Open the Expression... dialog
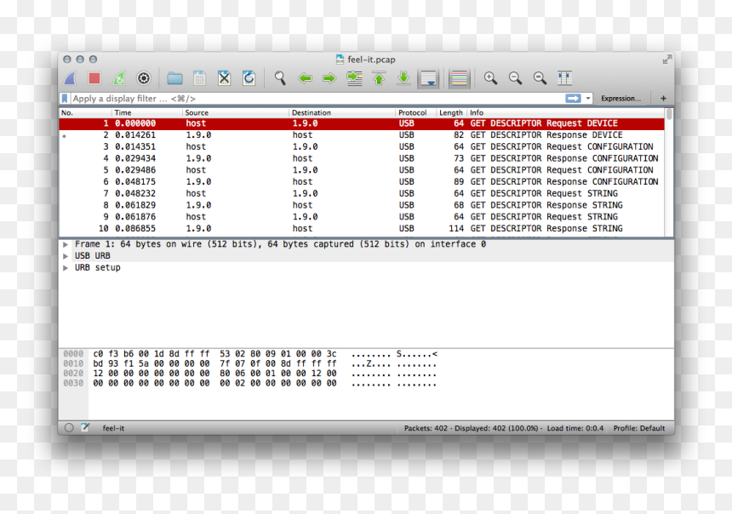732x514 pixels. (620, 99)
